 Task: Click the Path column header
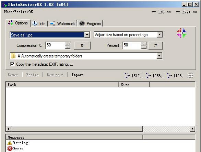(62, 85)
